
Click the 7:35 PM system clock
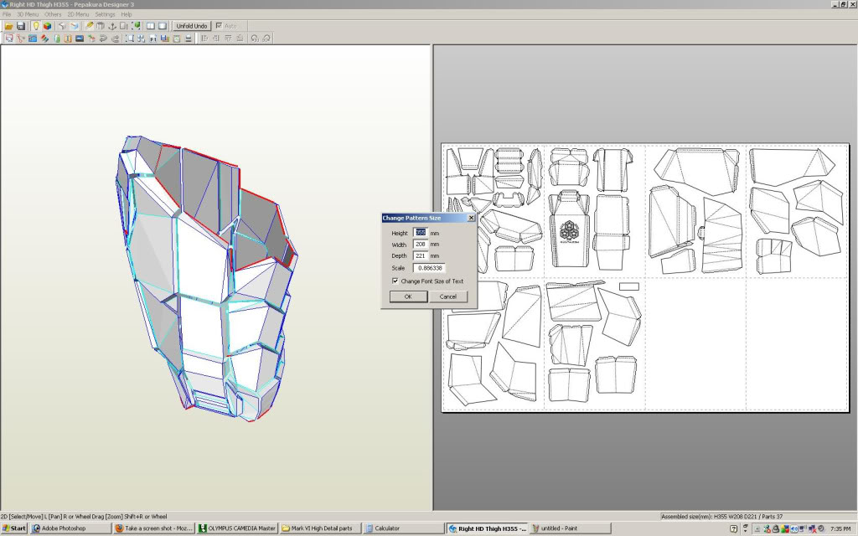tap(840, 529)
